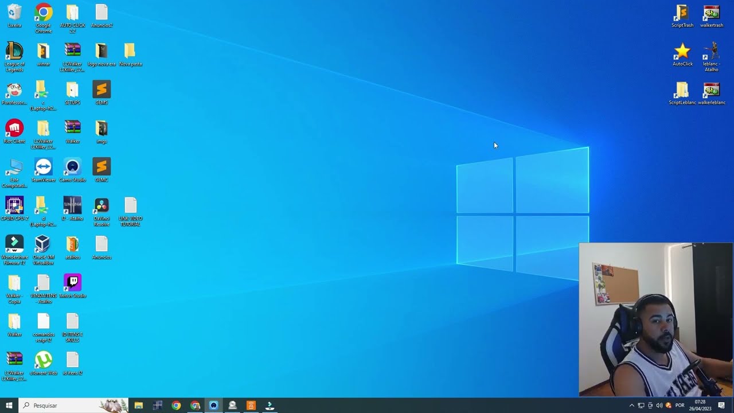Select the DaVinci Resolve shortcut

coord(101,211)
